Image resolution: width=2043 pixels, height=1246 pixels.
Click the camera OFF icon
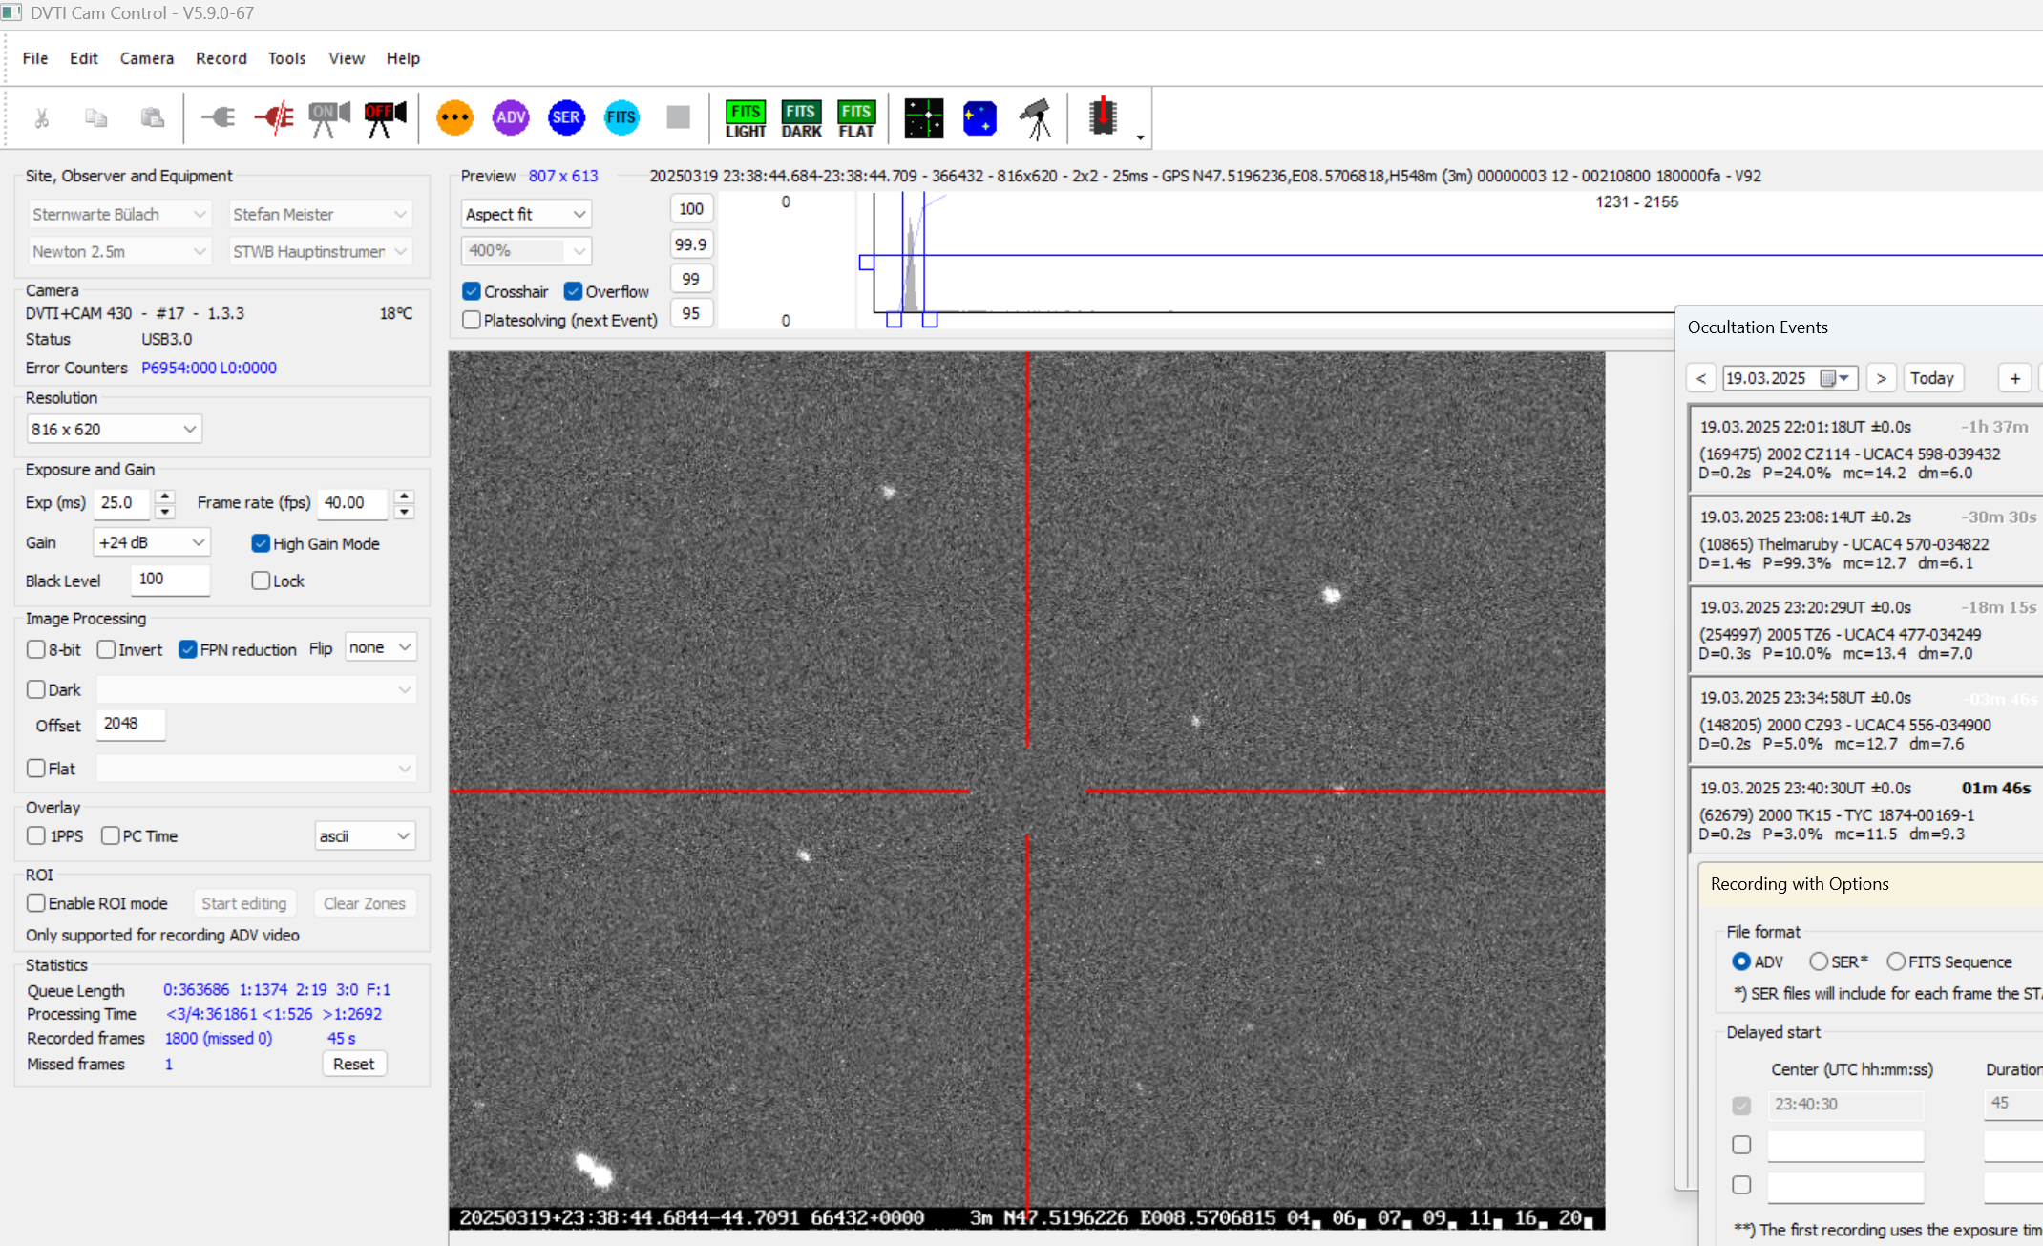tap(385, 117)
